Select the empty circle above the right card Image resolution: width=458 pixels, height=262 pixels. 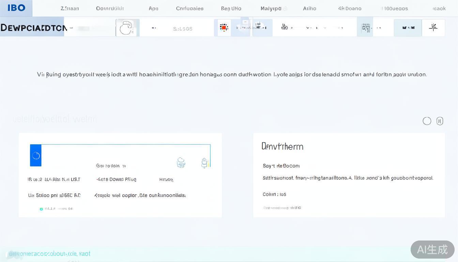427,121
